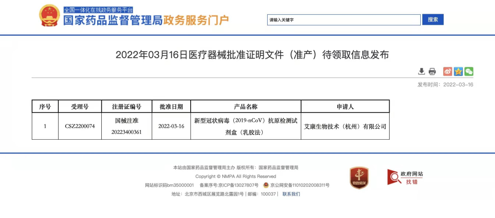Click the Copyright © NMPA footer text
The width and height of the screenshot is (495, 218).
236,176
